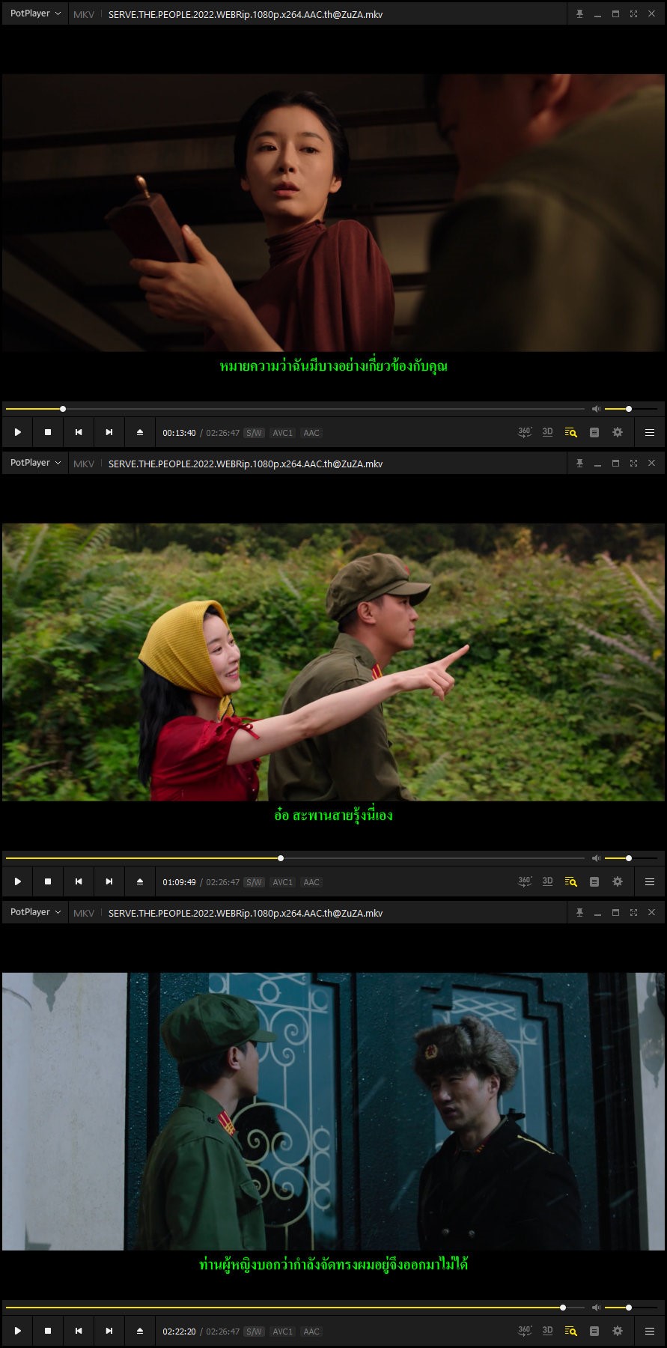Image resolution: width=667 pixels, height=1348 pixels.
Task: Toggle S/W decoder in the 01:09:49 player
Action: click(255, 882)
